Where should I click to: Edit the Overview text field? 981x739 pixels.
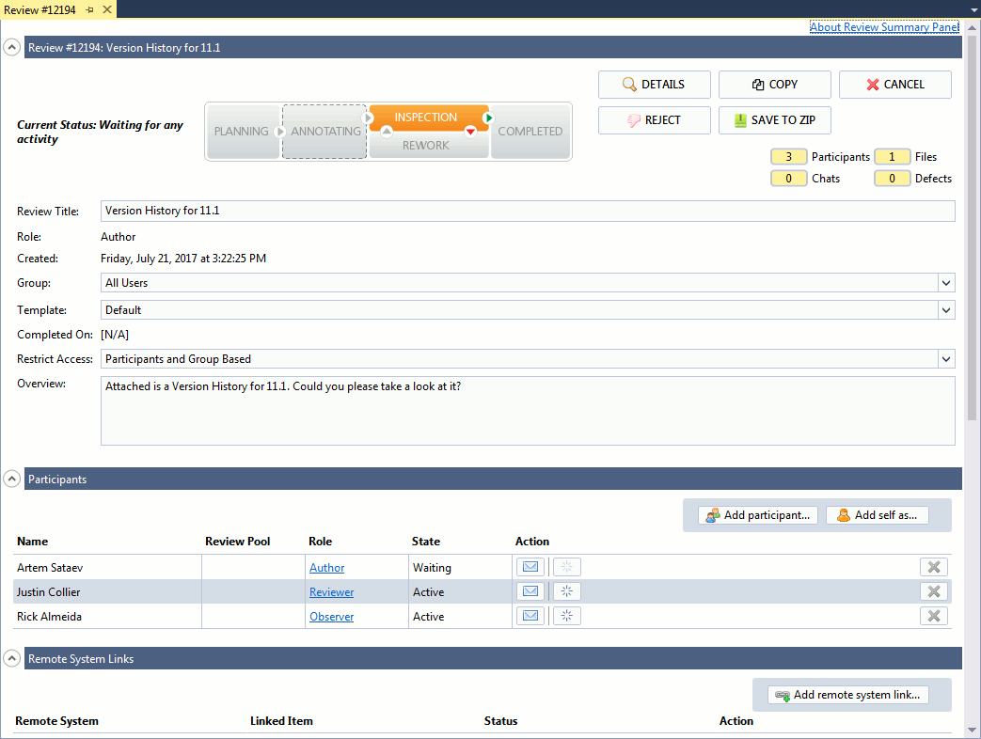(x=527, y=409)
